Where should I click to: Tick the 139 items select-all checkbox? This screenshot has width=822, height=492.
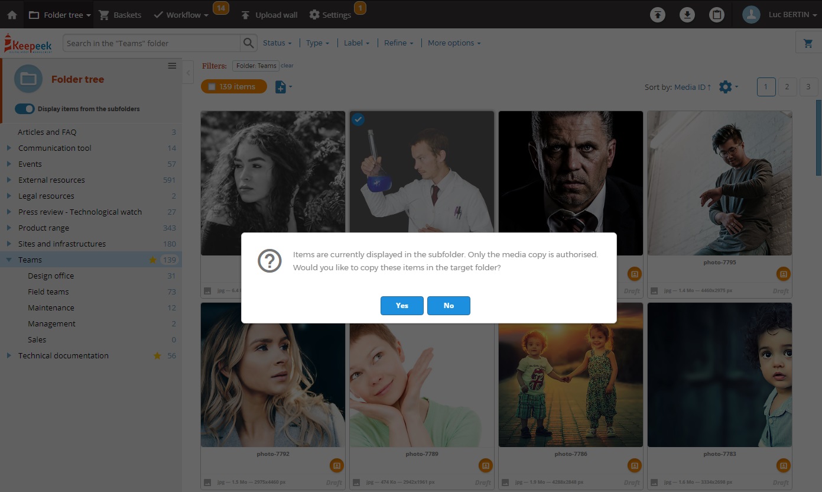212,87
